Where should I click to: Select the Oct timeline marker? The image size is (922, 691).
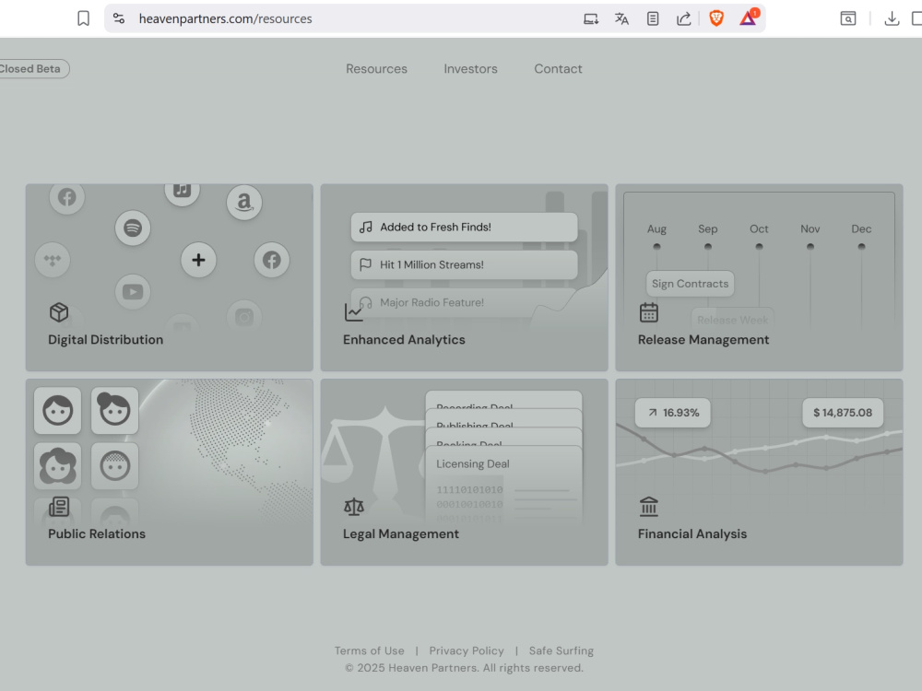(759, 246)
